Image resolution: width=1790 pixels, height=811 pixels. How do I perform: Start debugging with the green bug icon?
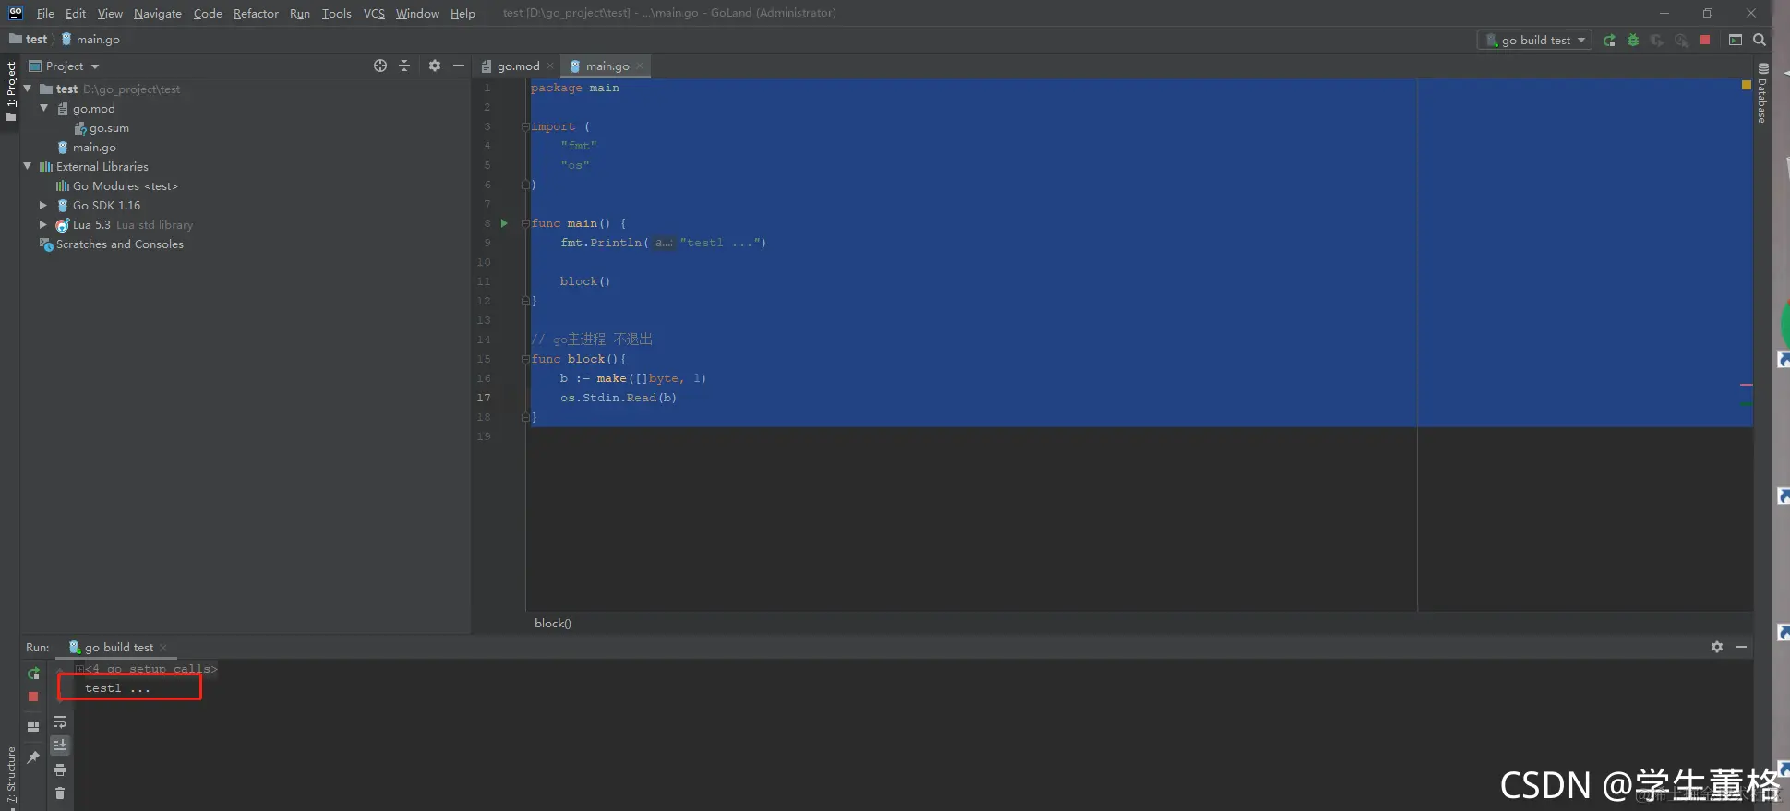tap(1633, 40)
